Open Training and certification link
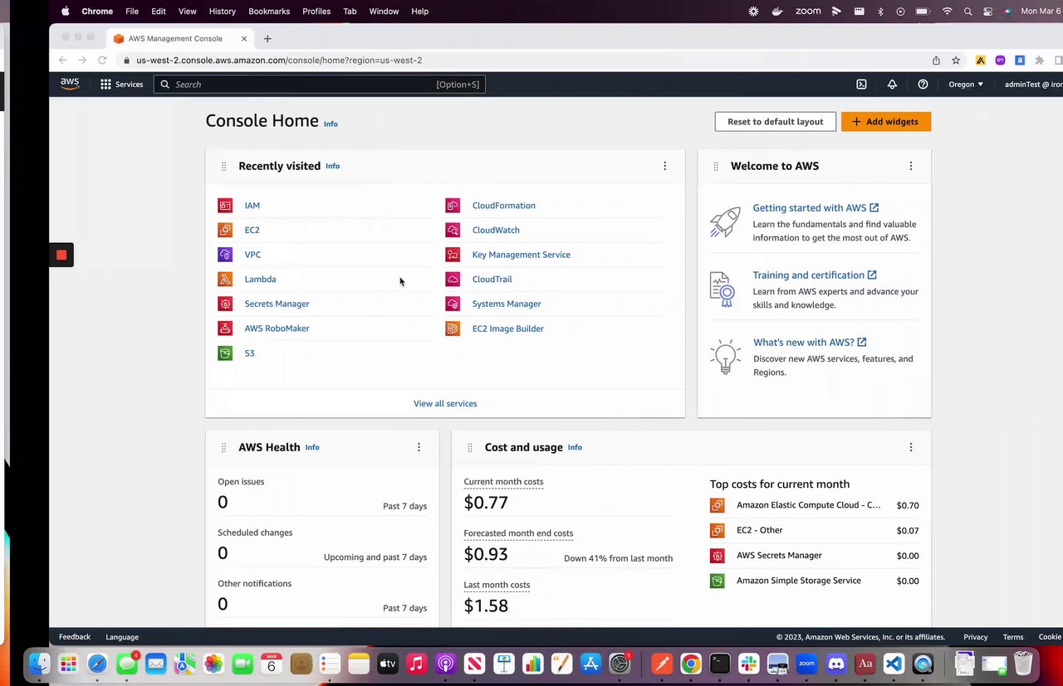This screenshot has width=1063, height=686. (x=814, y=275)
